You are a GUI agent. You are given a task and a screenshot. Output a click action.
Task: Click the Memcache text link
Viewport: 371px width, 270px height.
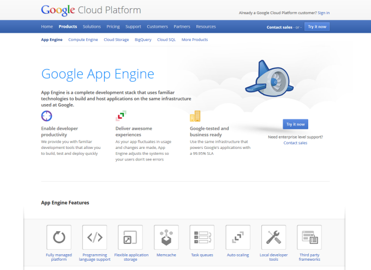tap(166, 255)
